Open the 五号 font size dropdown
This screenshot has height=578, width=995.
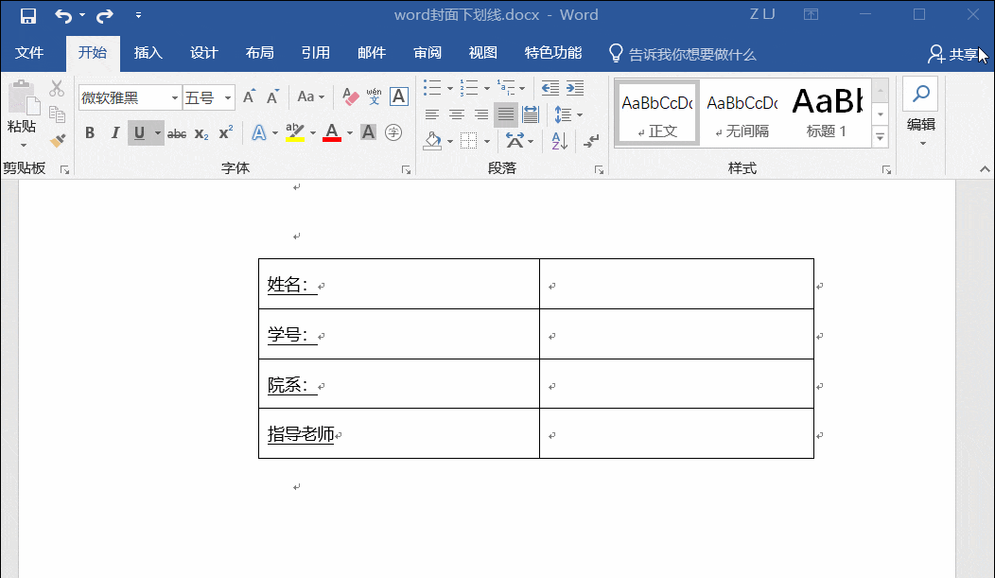(x=227, y=97)
